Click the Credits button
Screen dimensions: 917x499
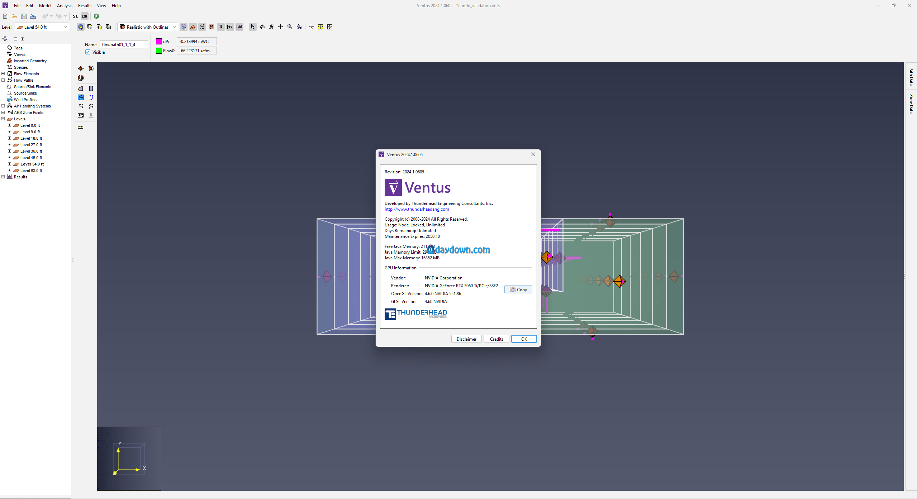click(496, 339)
